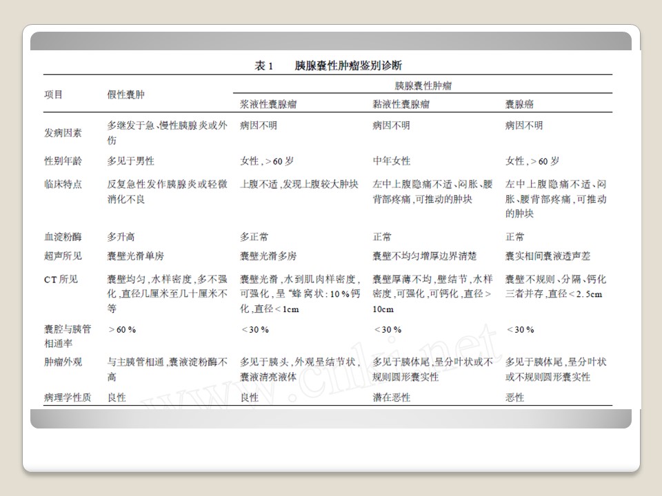Click the cell '与主胰管相通,囊液淀粉酶不高'
This screenshot has width=662, height=496.
[x=167, y=369]
